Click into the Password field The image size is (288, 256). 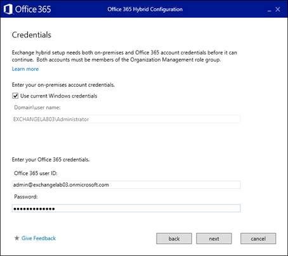pyautogui.click(x=126, y=208)
